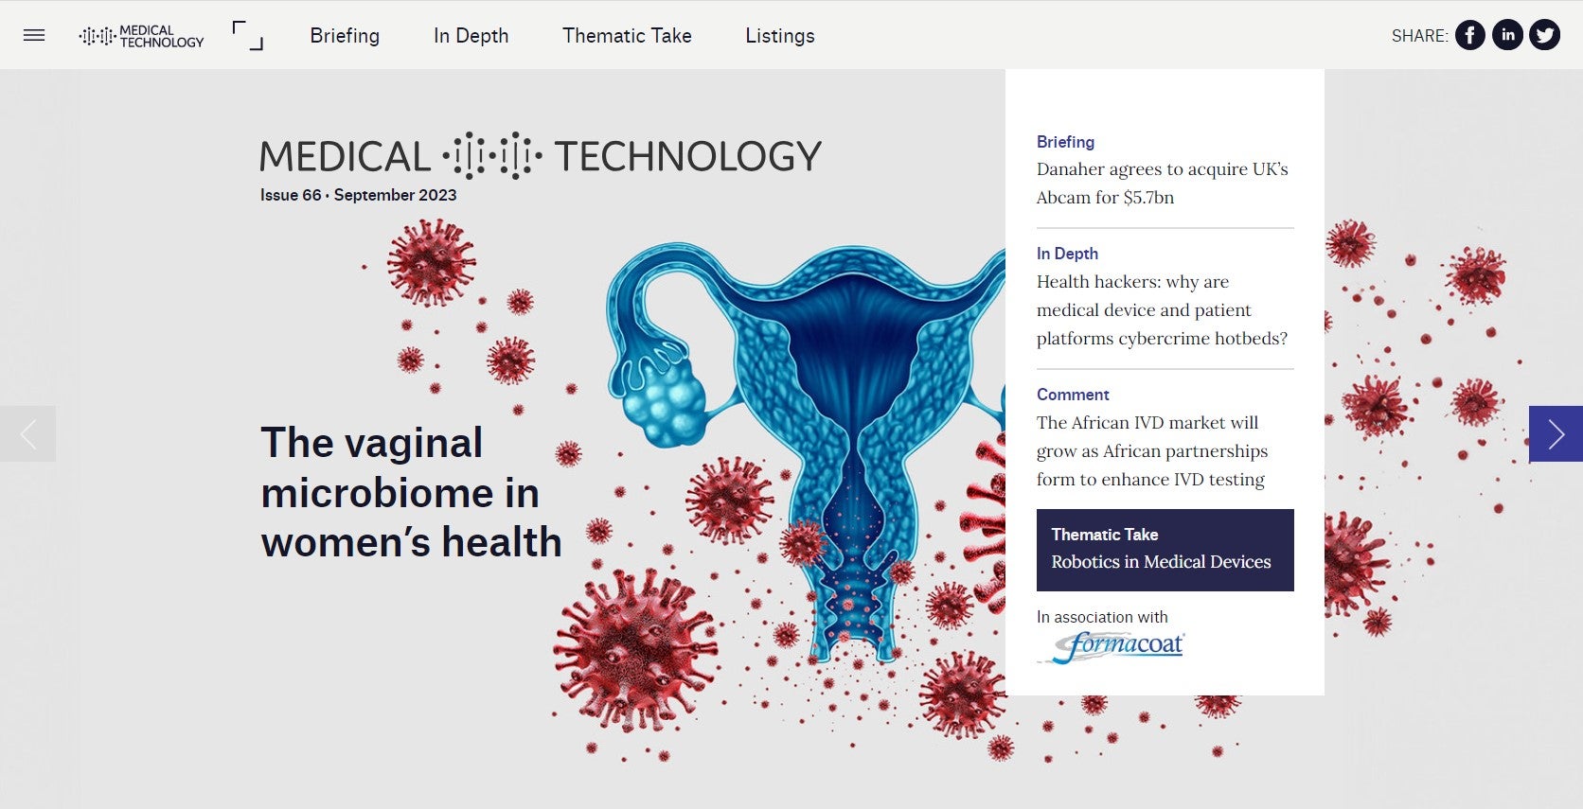Screen dimensions: 1583x809
Task: Open African IVD market comment article
Action: (1151, 451)
